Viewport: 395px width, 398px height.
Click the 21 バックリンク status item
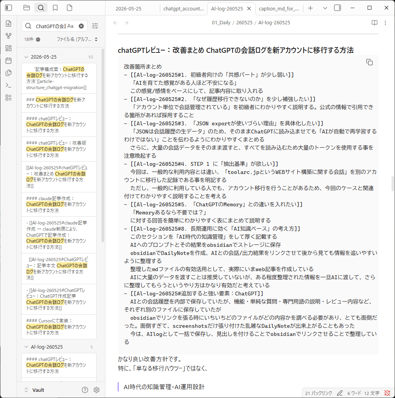pyautogui.click(x=319, y=393)
